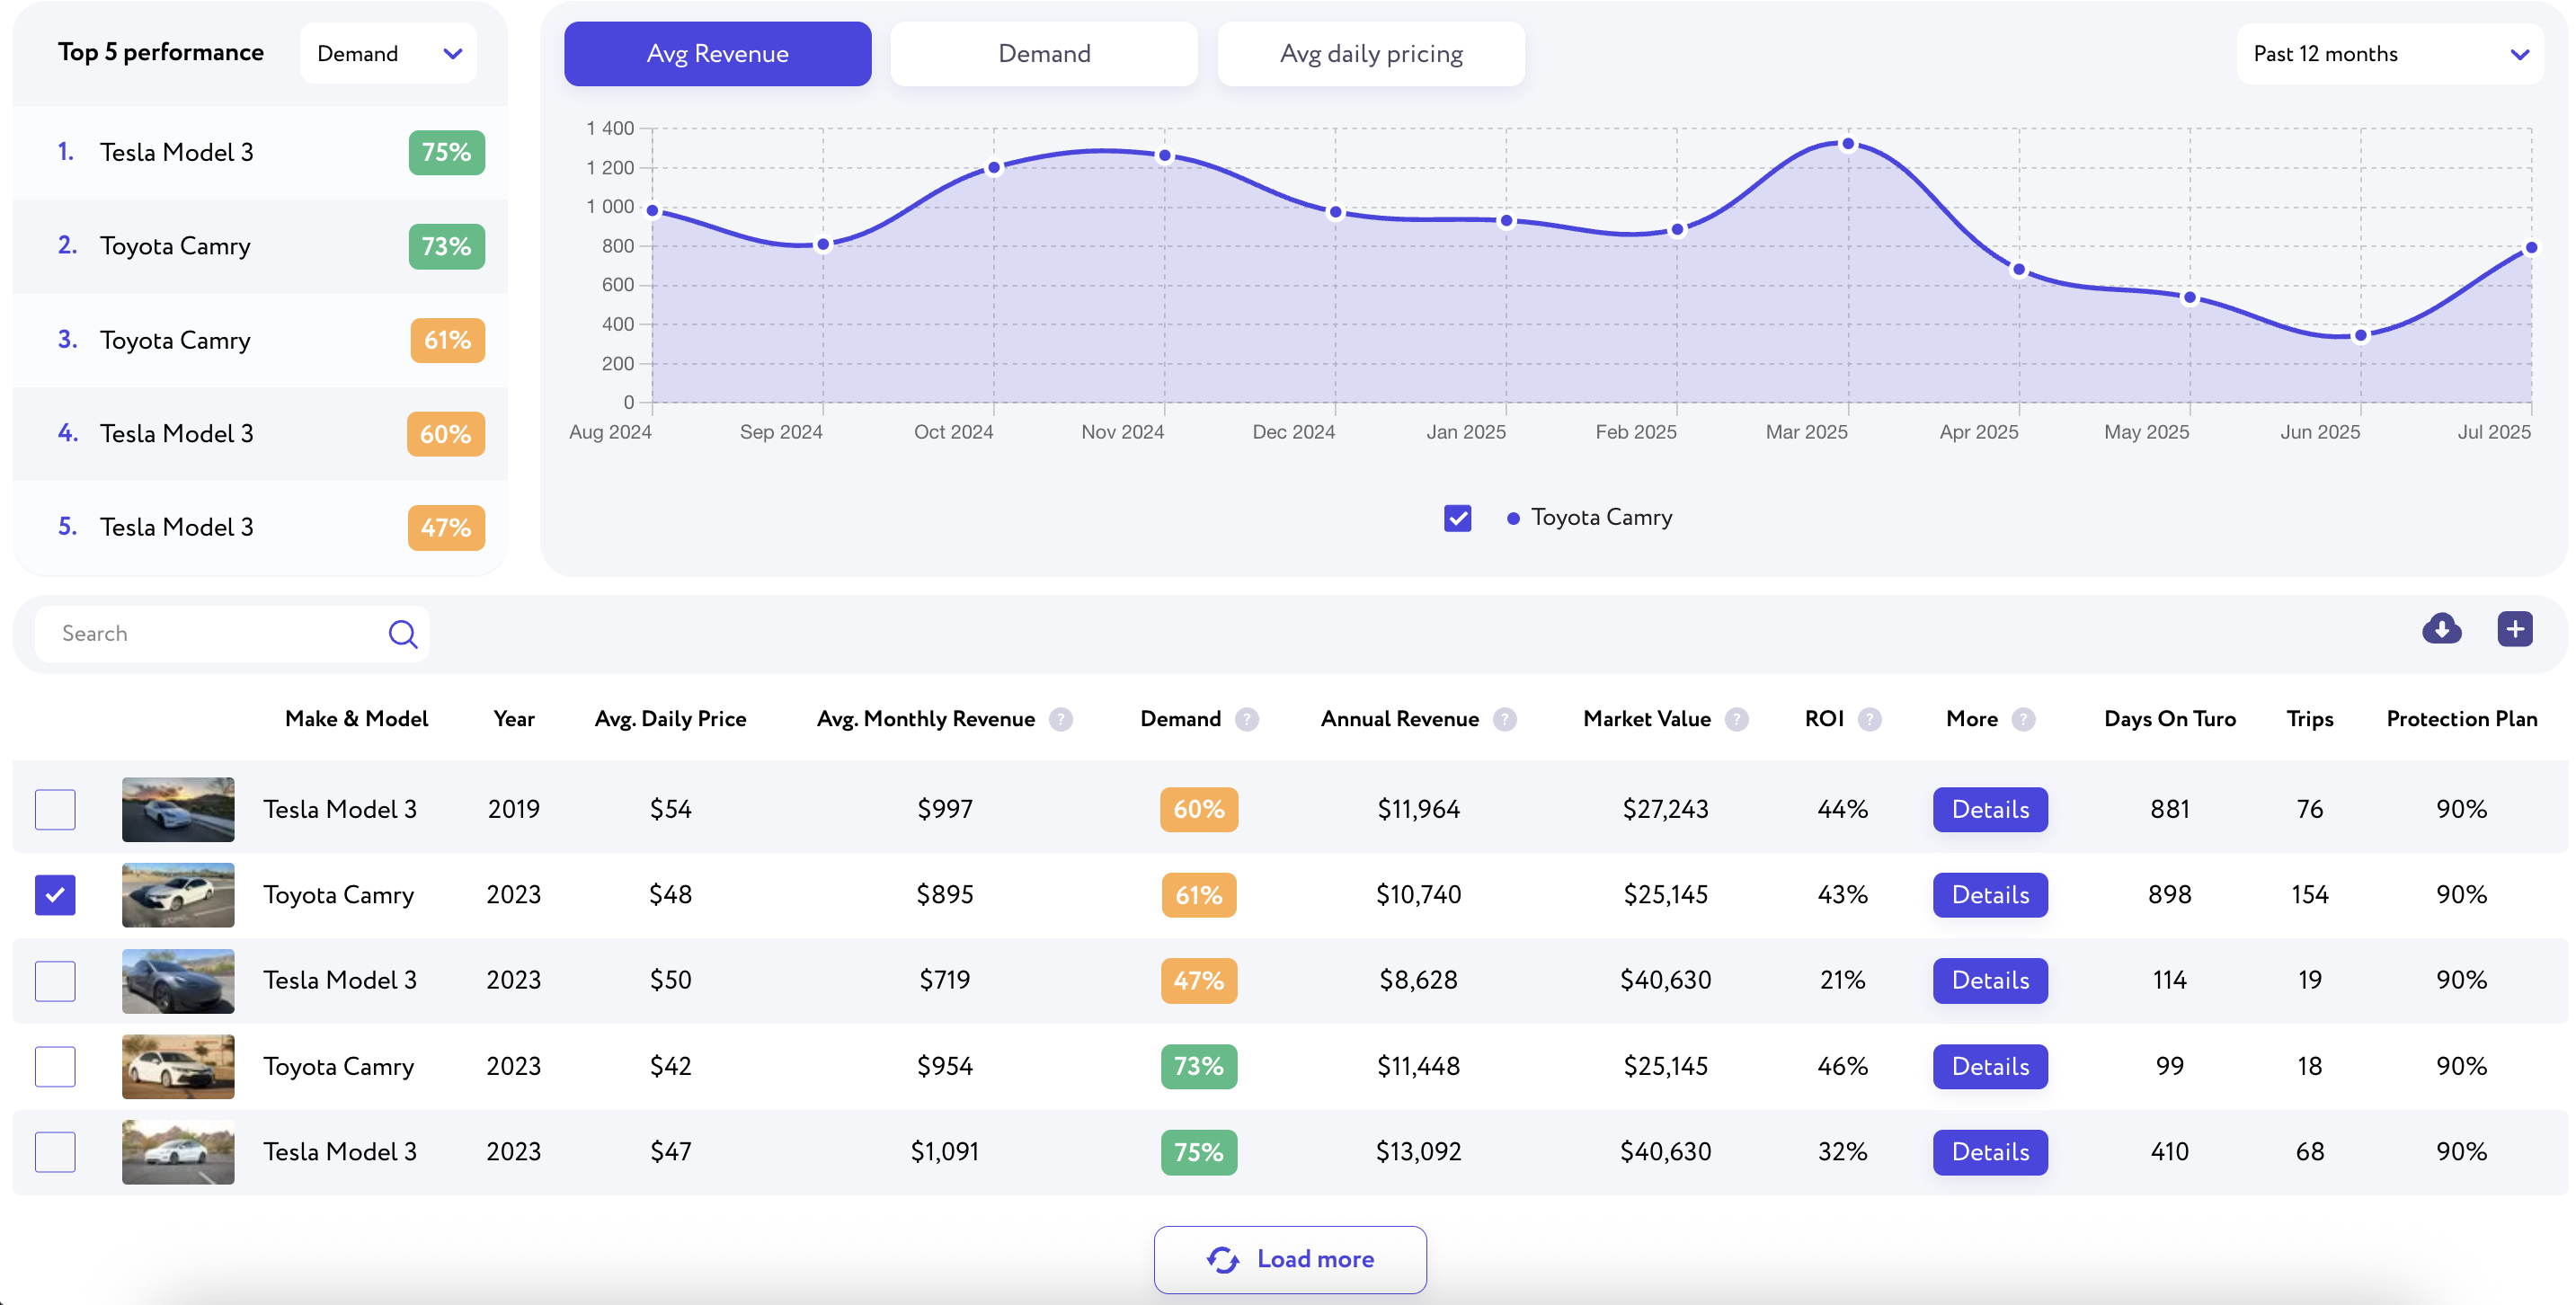The height and width of the screenshot is (1305, 2576).
Task: Open Details for Tesla Model 3 with 68 trips
Action: [x=1990, y=1152]
